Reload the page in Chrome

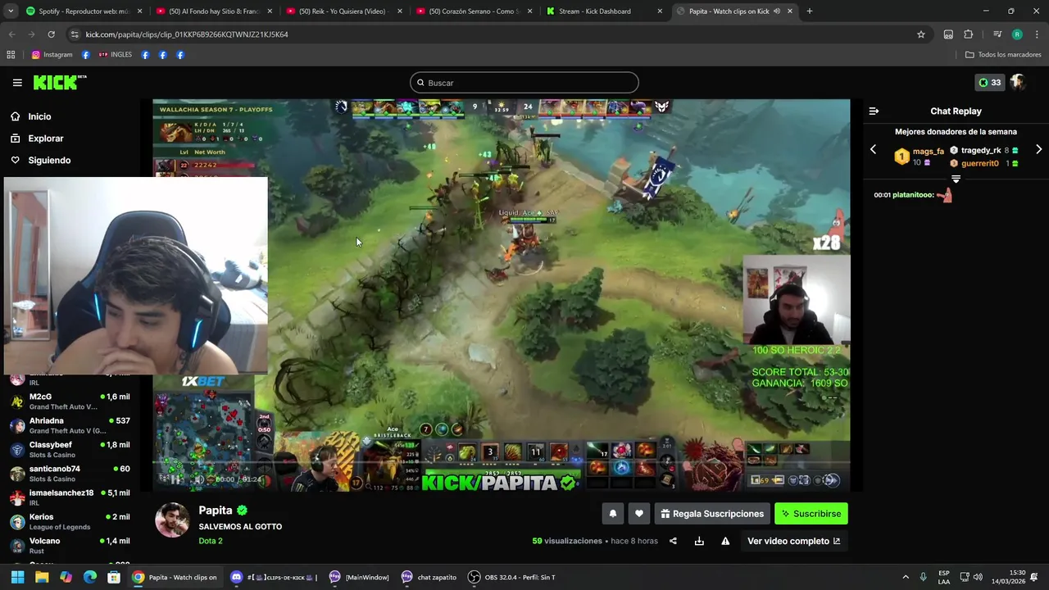(x=51, y=34)
